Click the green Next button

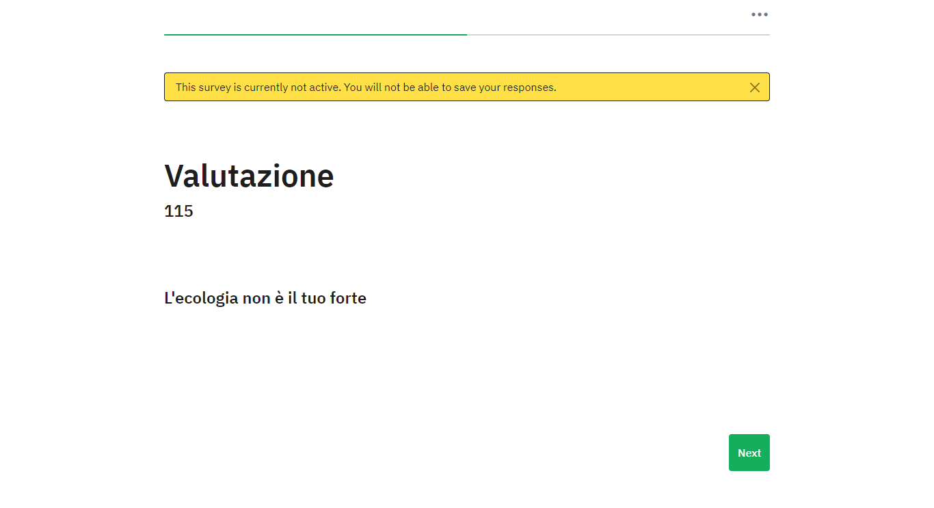point(749,453)
